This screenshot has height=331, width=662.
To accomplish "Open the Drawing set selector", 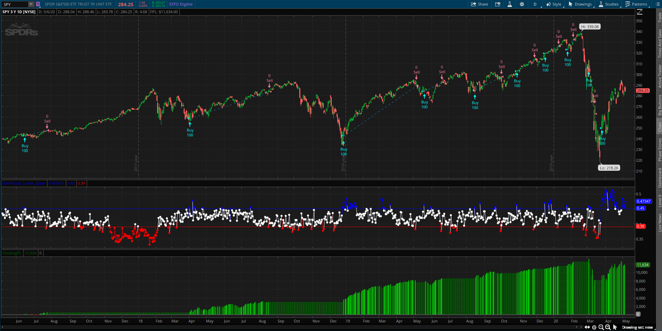I will (x=637, y=327).
